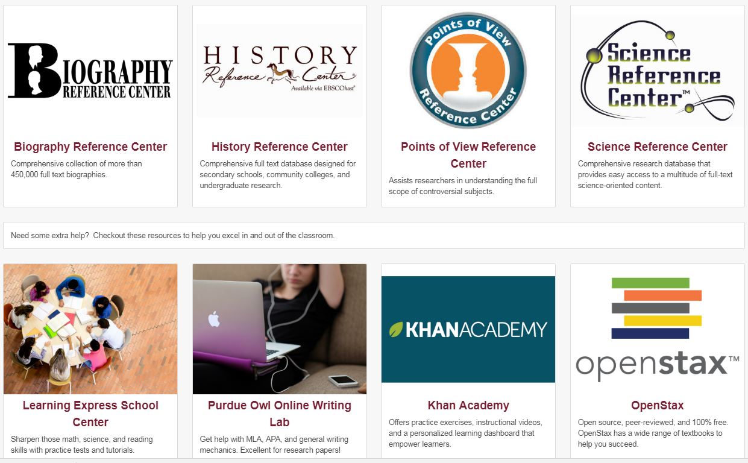Click the Khan Academy logo banner
The height and width of the screenshot is (463, 748).
[468, 329]
